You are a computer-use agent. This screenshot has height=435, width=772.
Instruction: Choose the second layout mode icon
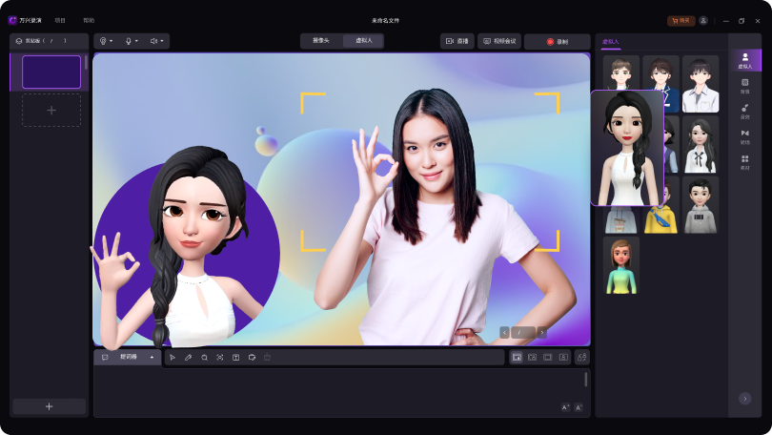[x=532, y=357]
